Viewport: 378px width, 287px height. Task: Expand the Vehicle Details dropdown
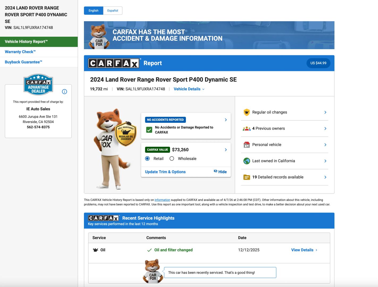(189, 89)
